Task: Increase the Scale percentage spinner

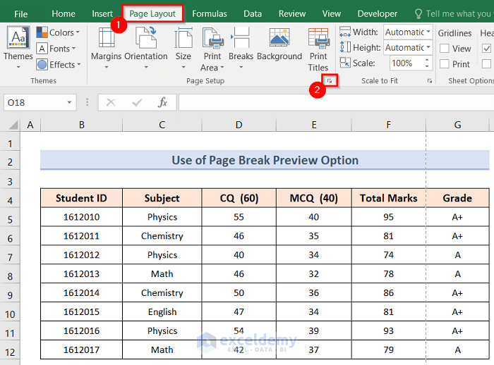Action: click(427, 59)
